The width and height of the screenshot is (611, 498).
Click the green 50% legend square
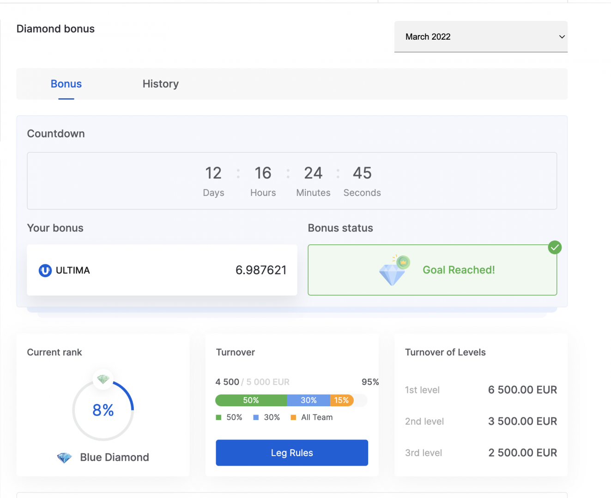point(219,417)
